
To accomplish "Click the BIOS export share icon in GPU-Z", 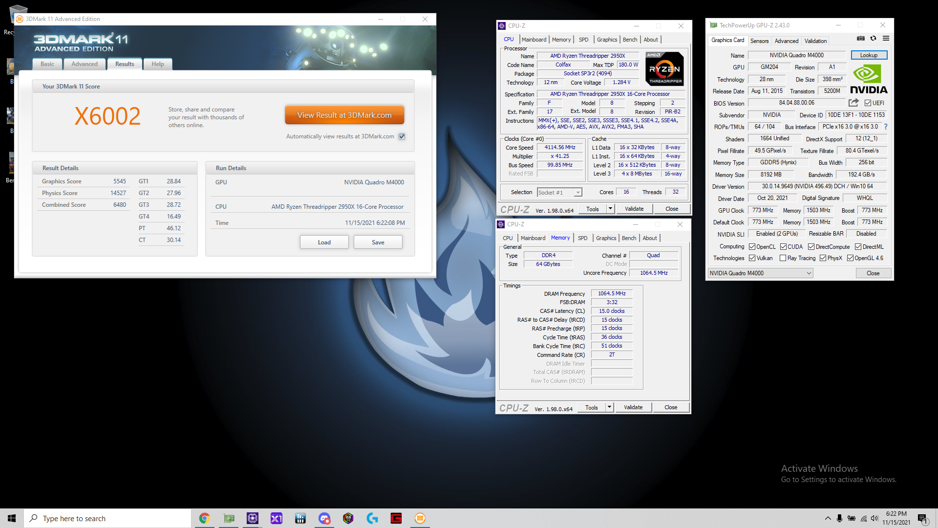I will pyautogui.click(x=853, y=103).
